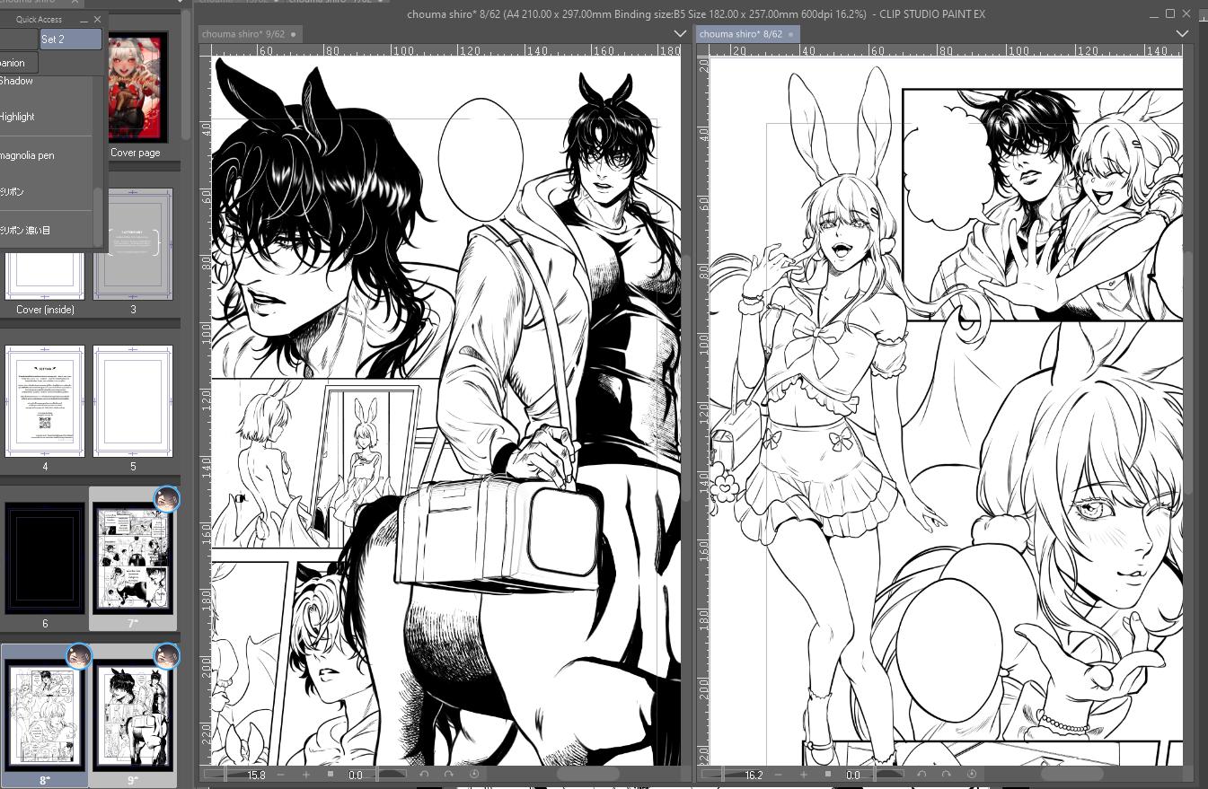Image resolution: width=1208 pixels, height=789 pixels.
Task: Close the chouma shiro 9/62 tab
Action: pyautogui.click(x=293, y=34)
